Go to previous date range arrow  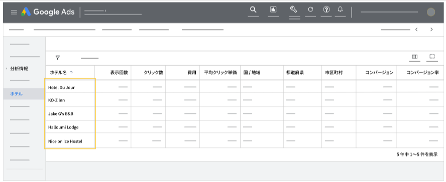(x=416, y=29)
